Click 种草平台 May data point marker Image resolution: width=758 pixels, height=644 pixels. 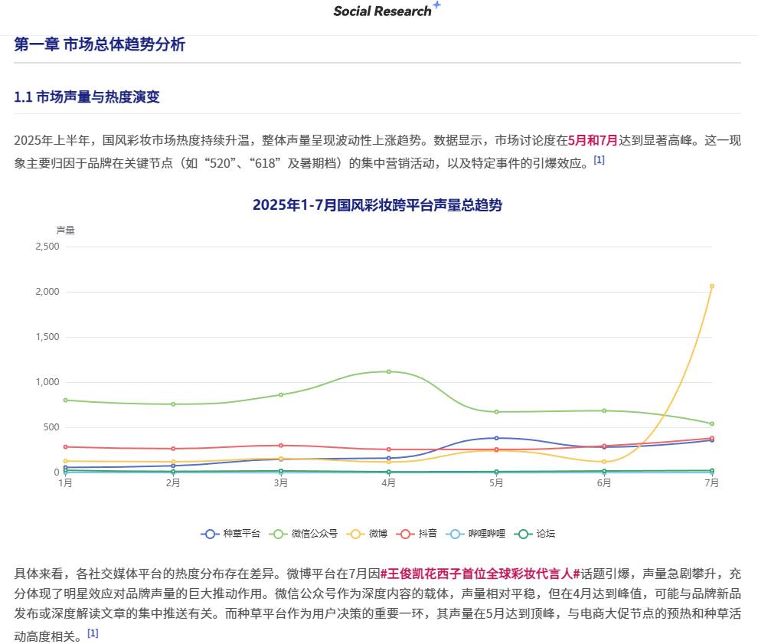coord(497,438)
